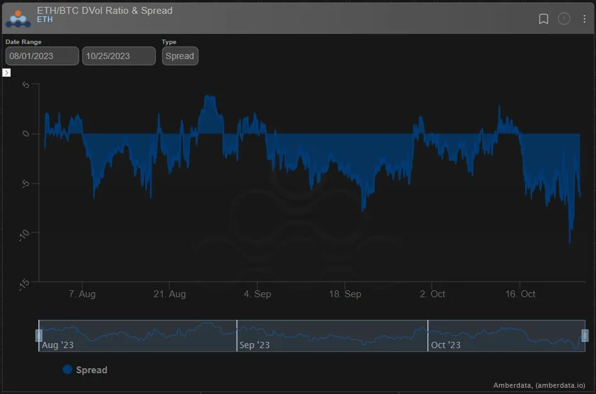Click the ETH subtitle label
The width and height of the screenshot is (596, 394).
click(45, 19)
